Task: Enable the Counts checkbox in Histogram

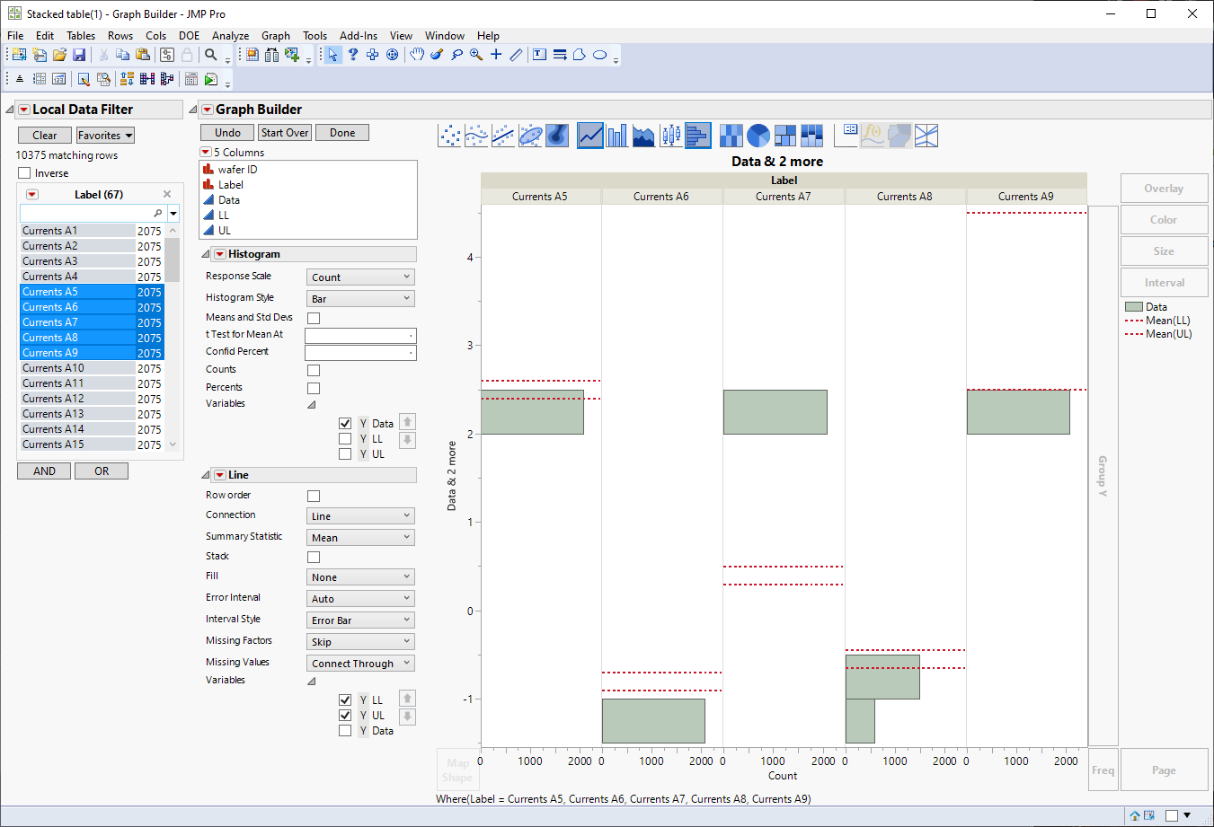Action: click(x=313, y=369)
